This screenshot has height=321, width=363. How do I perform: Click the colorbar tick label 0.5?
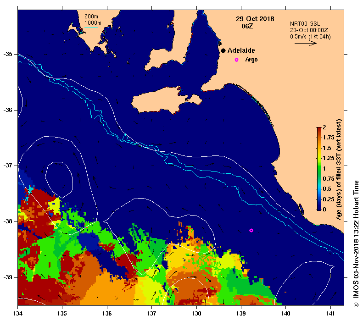click(x=327, y=189)
